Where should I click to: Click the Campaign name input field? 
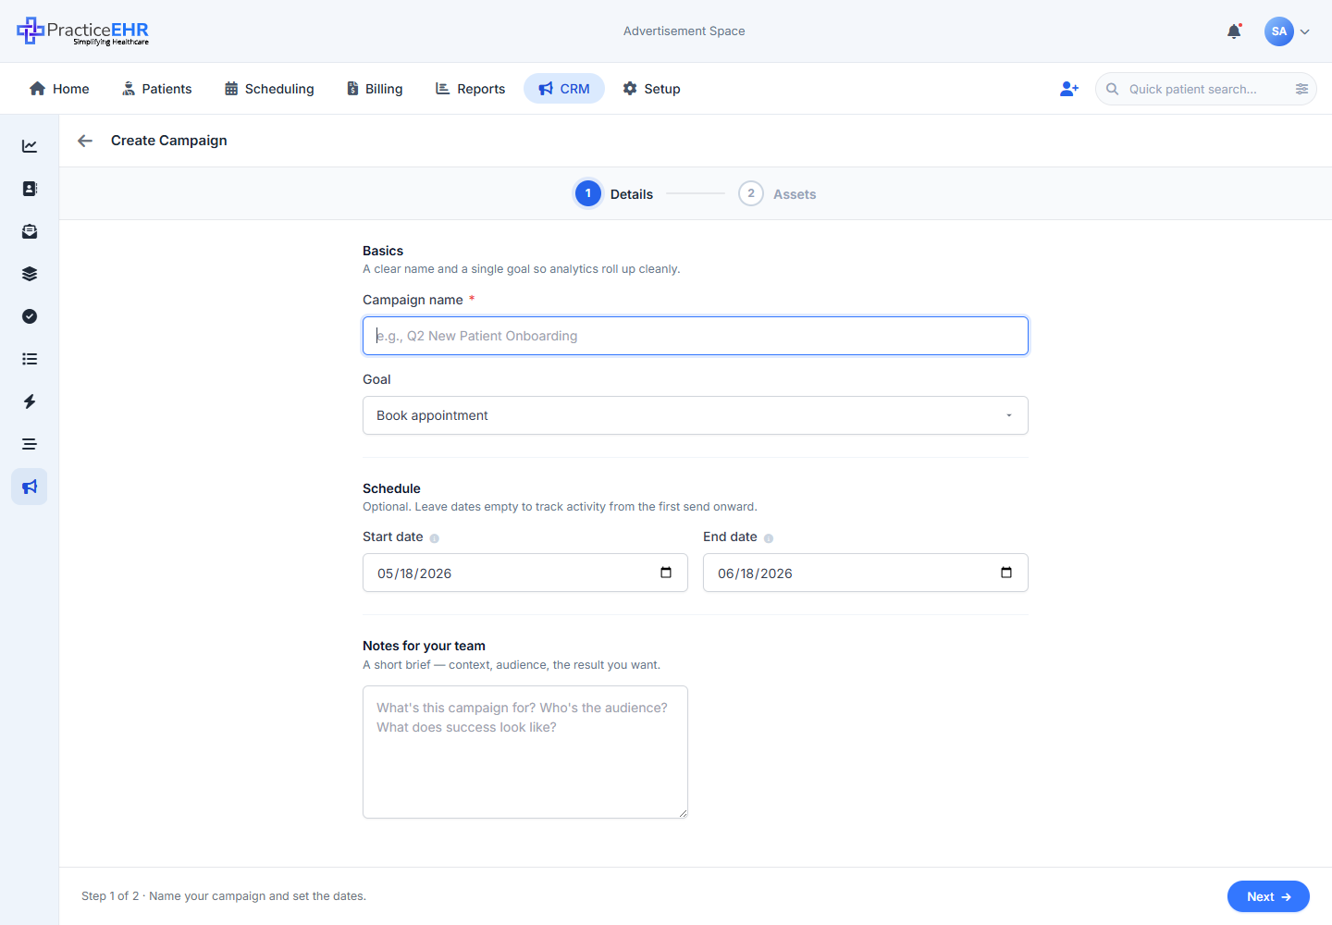696,336
